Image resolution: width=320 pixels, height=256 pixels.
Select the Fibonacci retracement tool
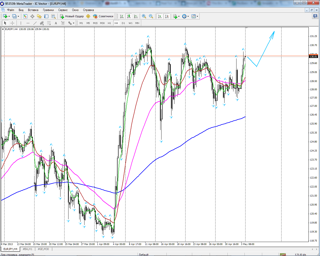pos(49,23)
